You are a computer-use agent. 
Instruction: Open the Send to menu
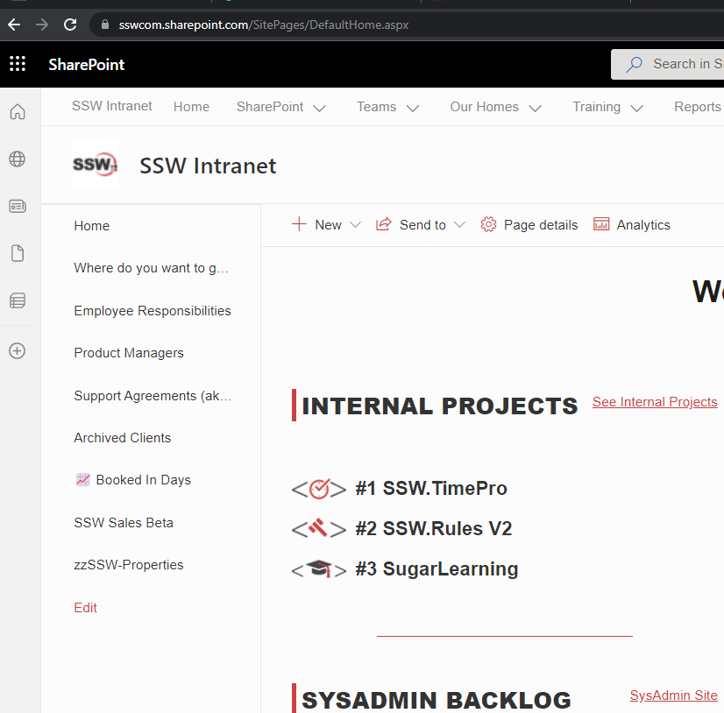coord(421,225)
